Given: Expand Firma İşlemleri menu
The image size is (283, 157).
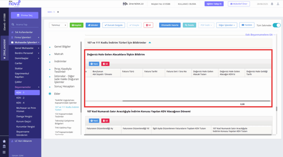Looking at the screenshot, I should [38, 37].
